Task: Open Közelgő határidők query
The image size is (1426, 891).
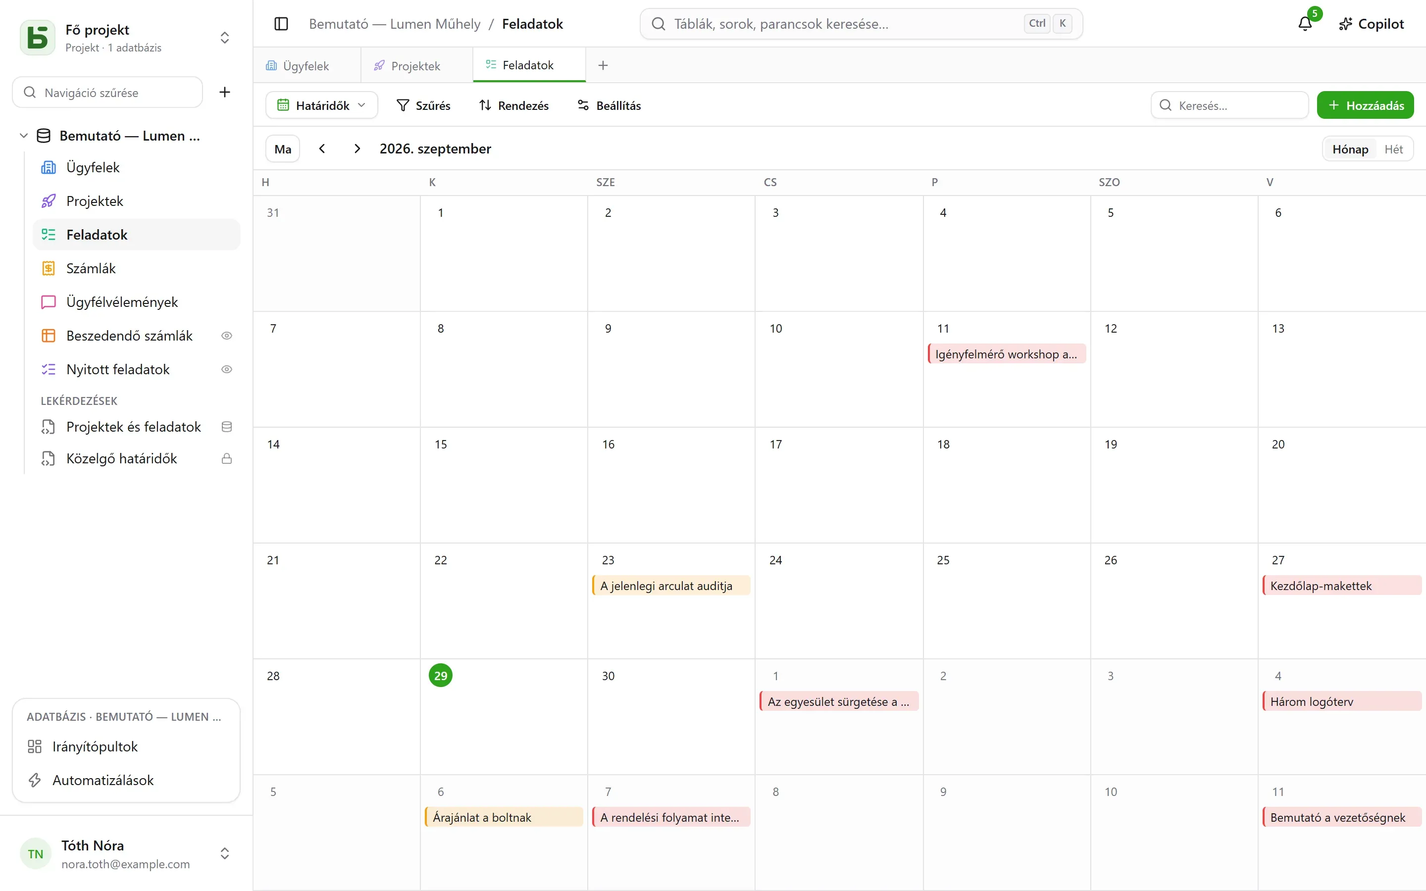Action: 136,458
